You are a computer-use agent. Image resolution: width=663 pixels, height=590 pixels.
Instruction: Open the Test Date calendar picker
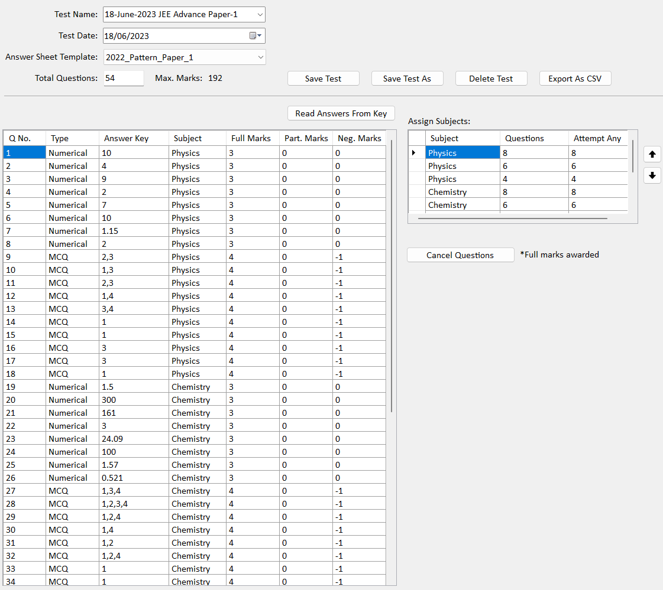point(256,36)
